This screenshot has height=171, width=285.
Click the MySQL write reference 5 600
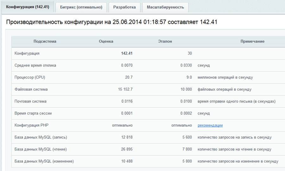tap(187, 137)
